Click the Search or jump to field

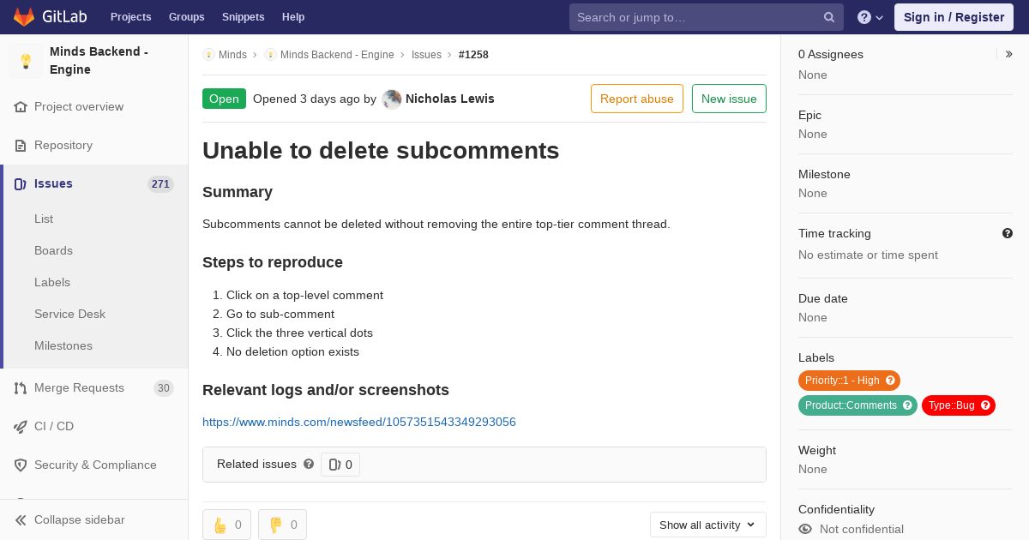pos(707,17)
